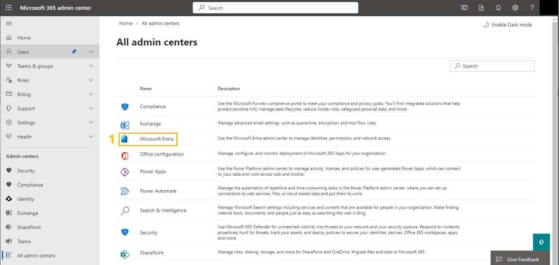Open the what's new document icon in header
This screenshot has width=559, height=265.
pyautogui.click(x=481, y=8)
